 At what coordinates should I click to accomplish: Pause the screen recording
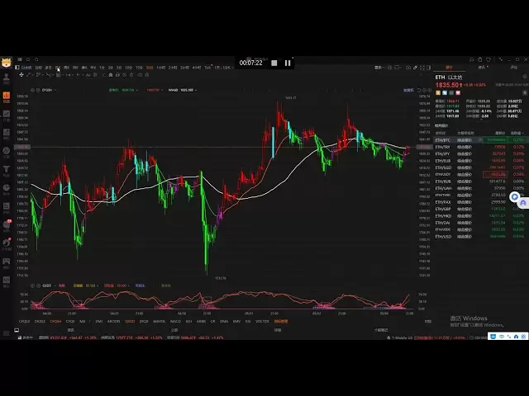coord(288,63)
